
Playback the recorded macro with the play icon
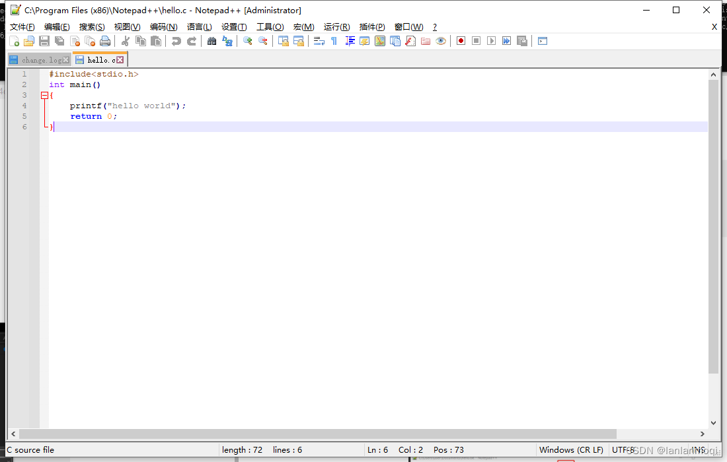[x=491, y=41]
